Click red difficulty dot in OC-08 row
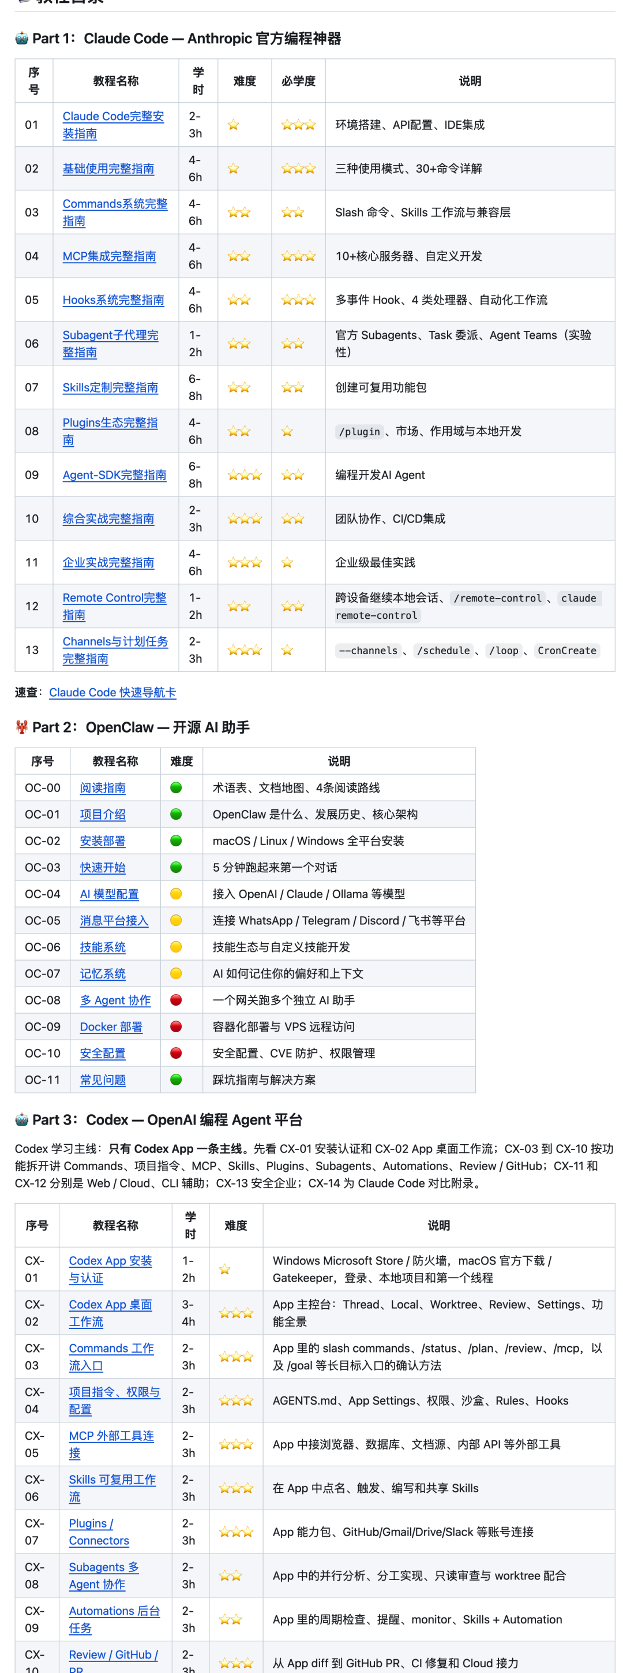The image size is (623, 1673). point(176,1001)
